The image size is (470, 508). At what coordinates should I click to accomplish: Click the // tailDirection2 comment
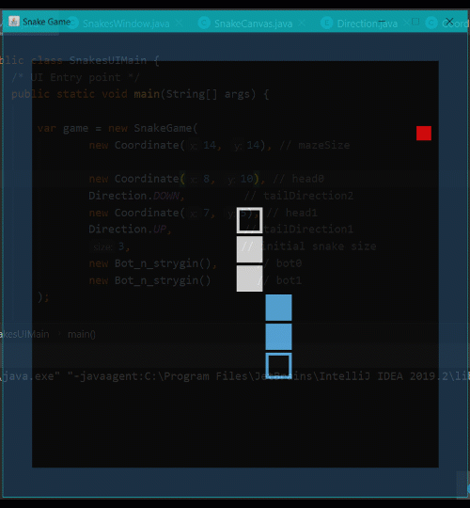pos(299,196)
